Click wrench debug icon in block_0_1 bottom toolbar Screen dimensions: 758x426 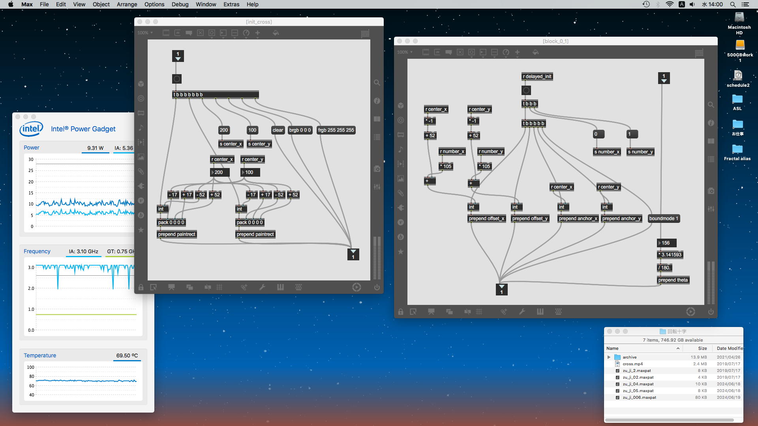tap(522, 312)
